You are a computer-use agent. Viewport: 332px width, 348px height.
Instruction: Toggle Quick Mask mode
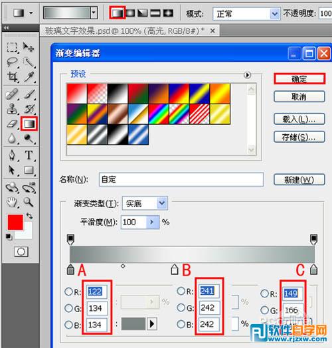point(21,252)
